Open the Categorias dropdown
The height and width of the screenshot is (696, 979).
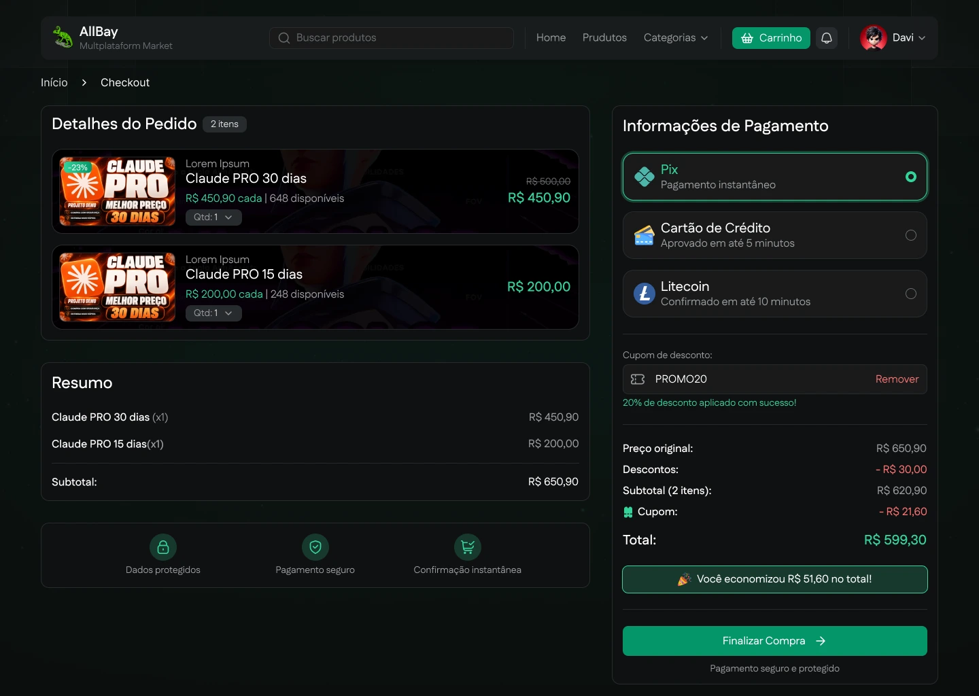676,38
